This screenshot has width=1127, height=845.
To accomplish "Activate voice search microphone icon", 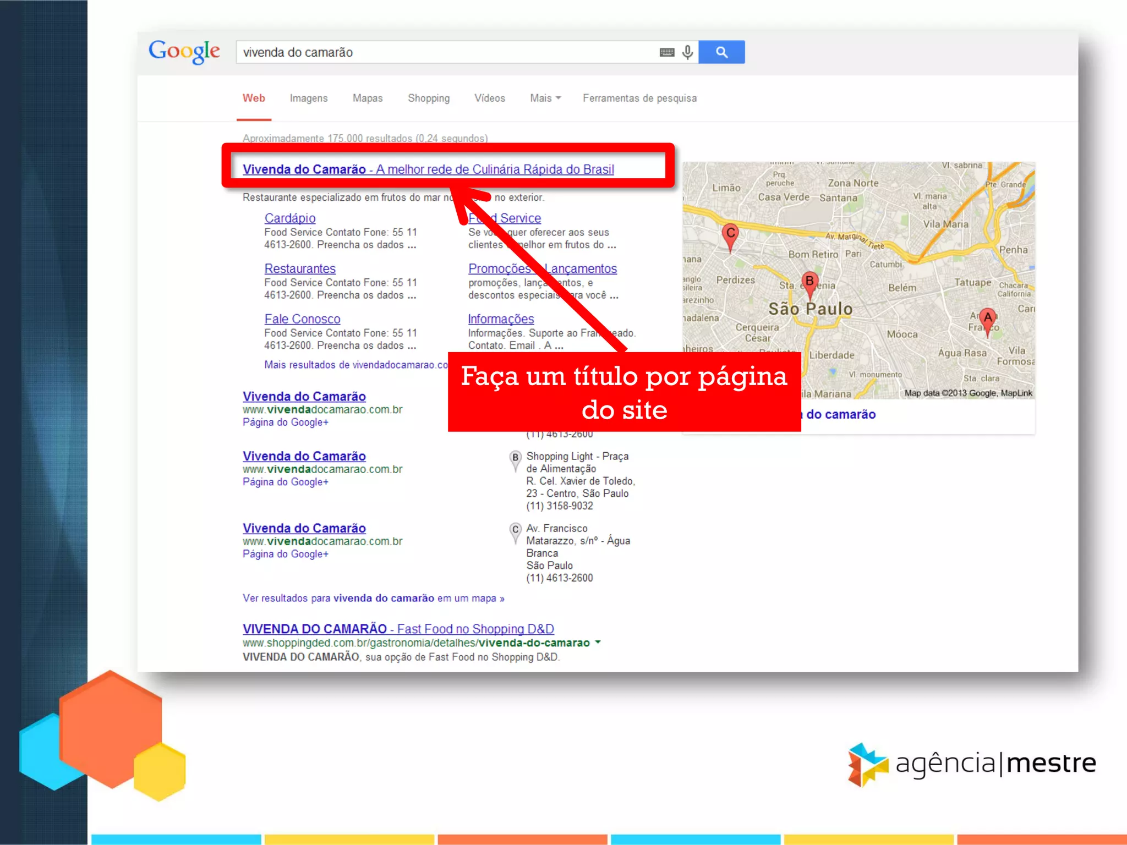I will click(687, 52).
